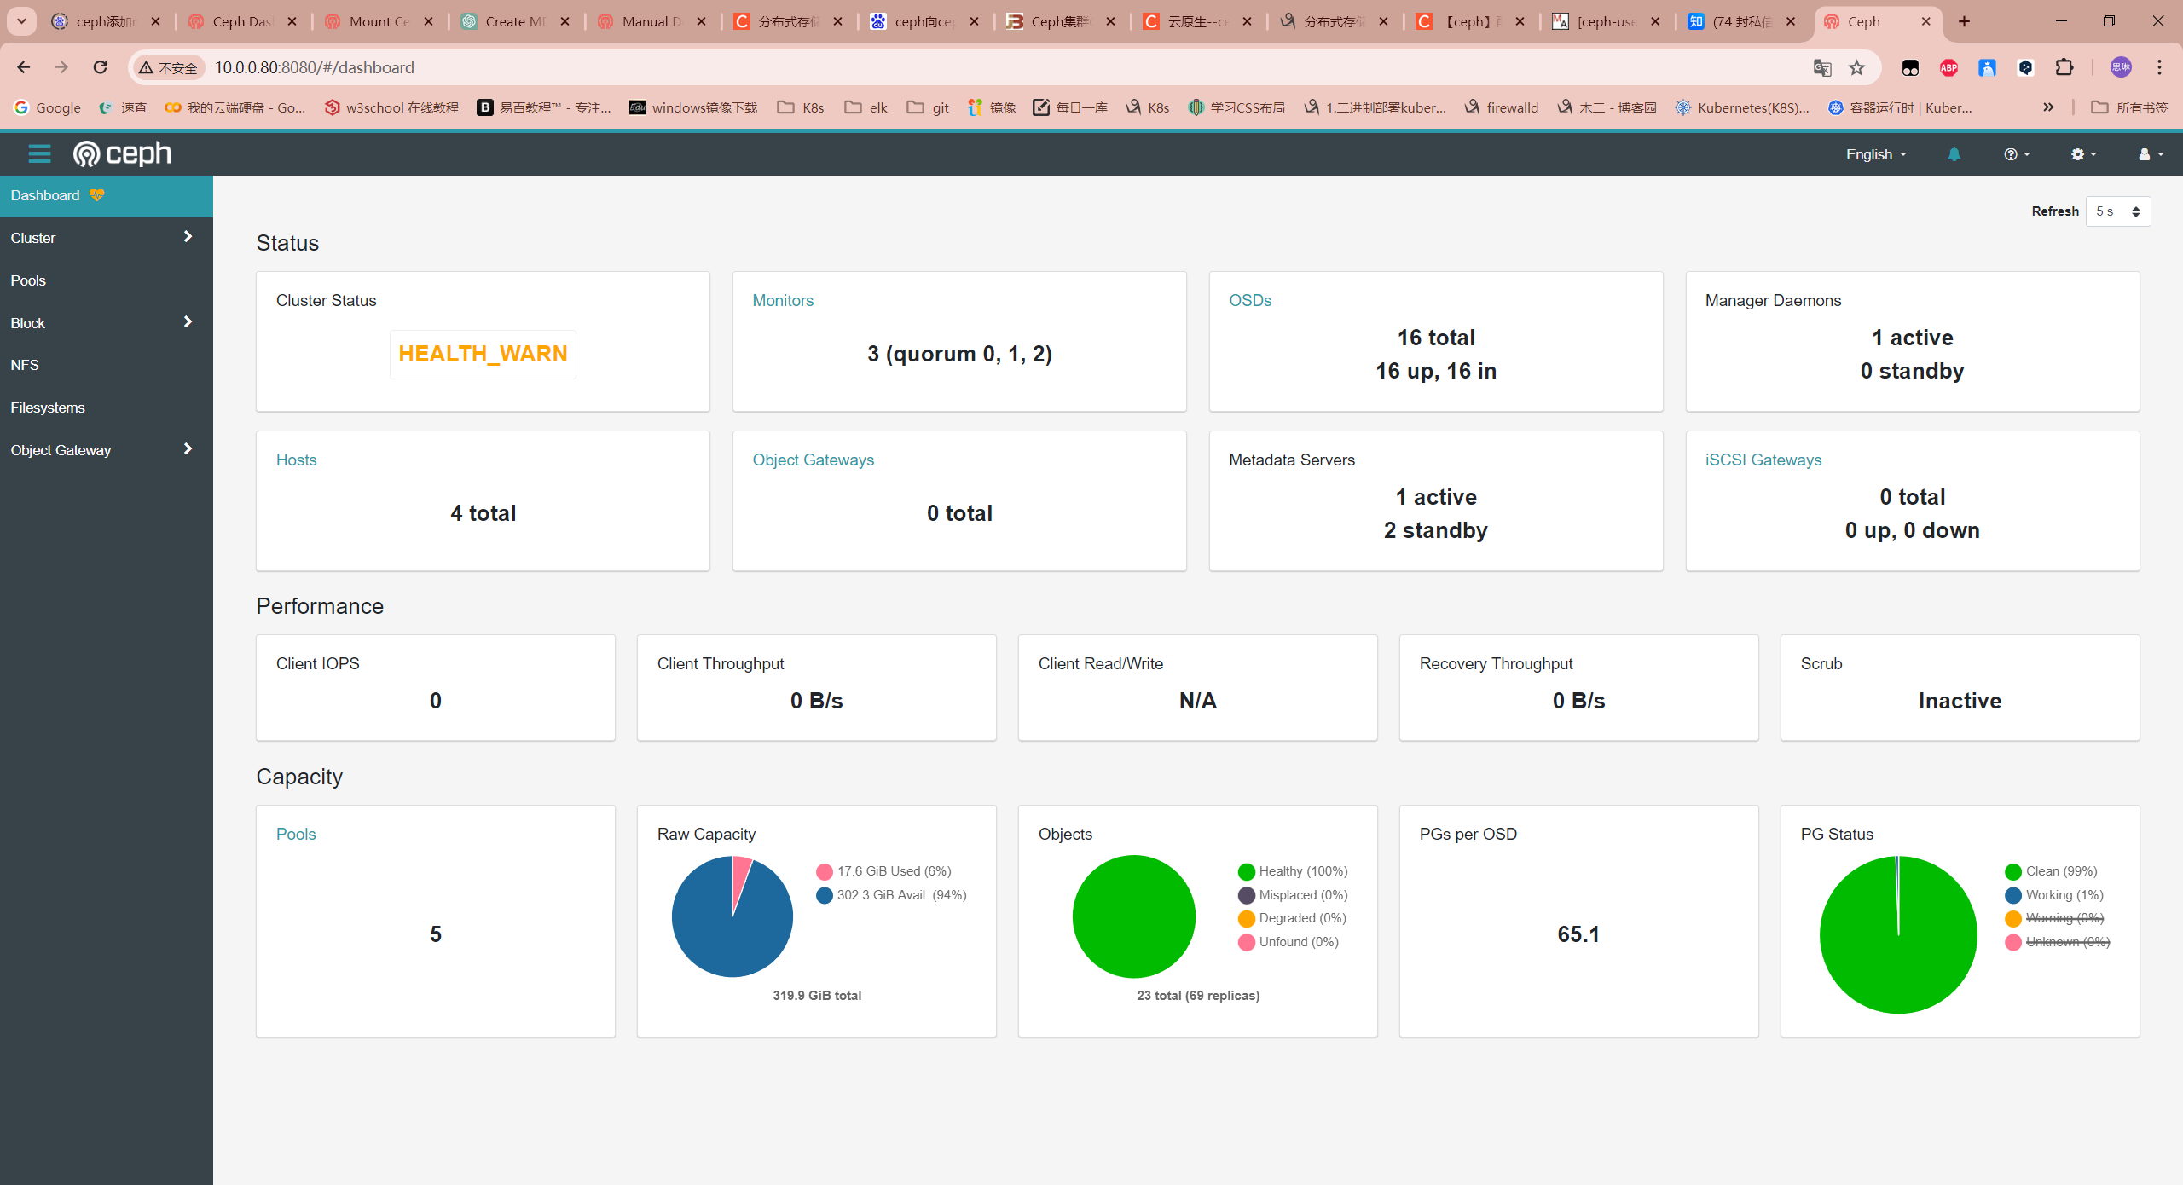The height and width of the screenshot is (1185, 2183).
Task: Open the notifications bell icon
Action: coord(1954,154)
